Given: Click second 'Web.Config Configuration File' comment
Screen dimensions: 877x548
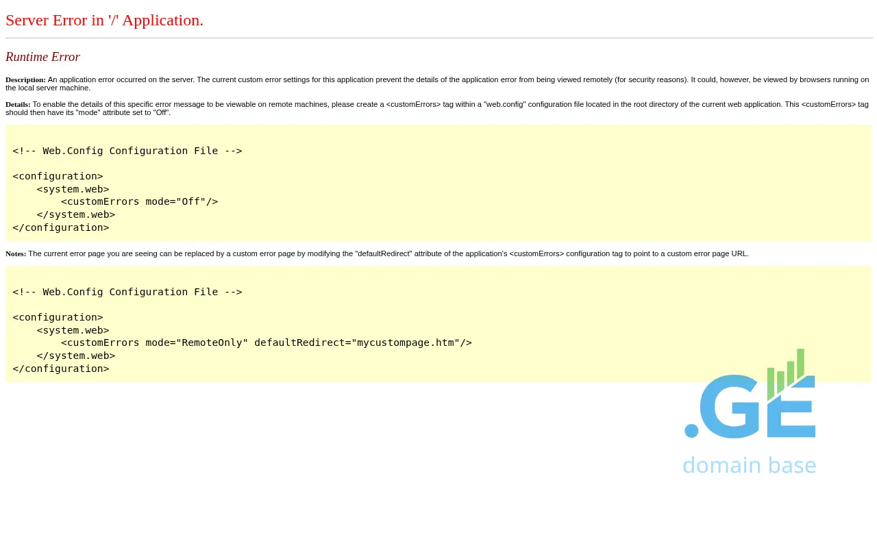Looking at the screenshot, I should tap(127, 292).
